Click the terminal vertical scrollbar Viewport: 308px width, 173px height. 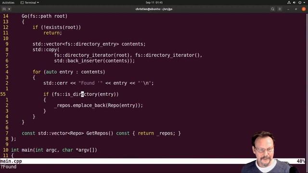click(x=307, y=86)
